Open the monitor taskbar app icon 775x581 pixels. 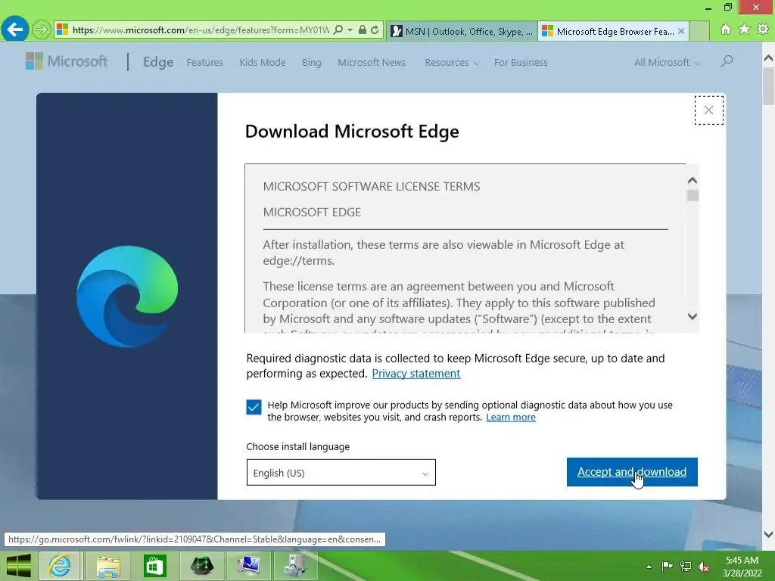[248, 566]
